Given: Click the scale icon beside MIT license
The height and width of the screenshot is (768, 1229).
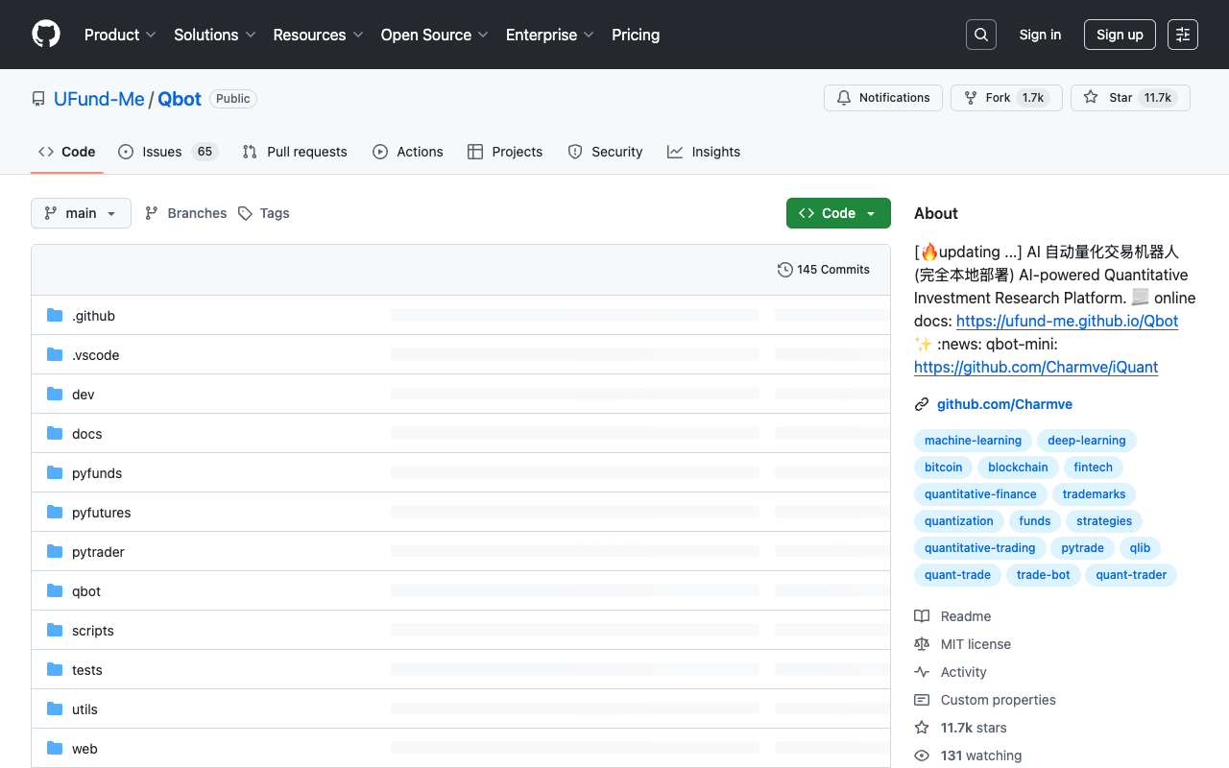Looking at the screenshot, I should [922, 644].
